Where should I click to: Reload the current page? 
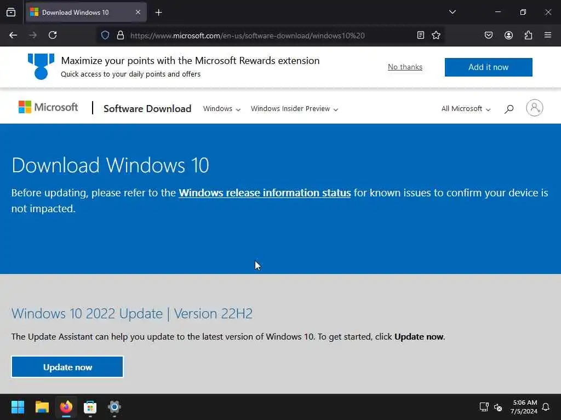53,35
